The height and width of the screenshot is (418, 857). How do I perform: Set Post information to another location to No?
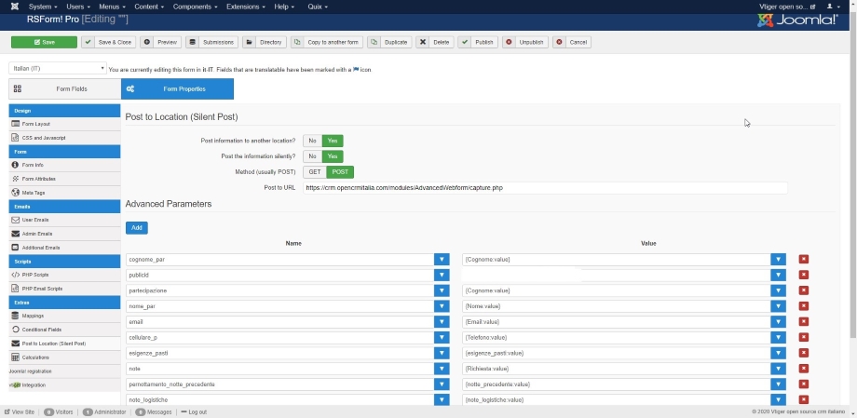(x=312, y=141)
